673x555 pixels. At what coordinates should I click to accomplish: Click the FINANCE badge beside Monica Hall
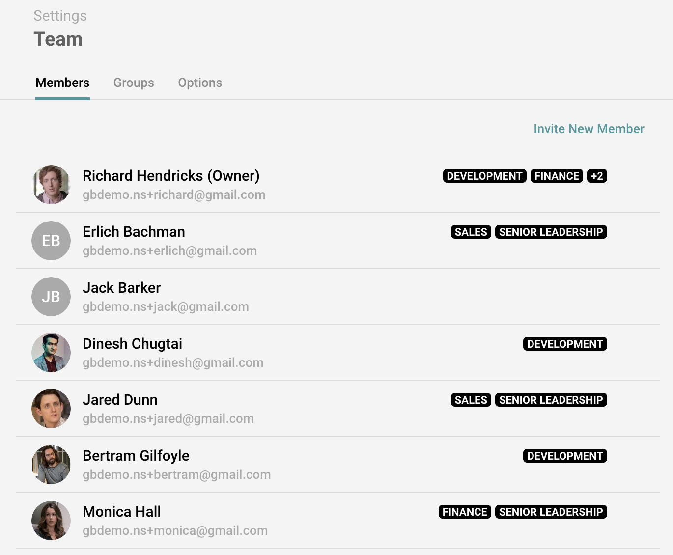(464, 512)
